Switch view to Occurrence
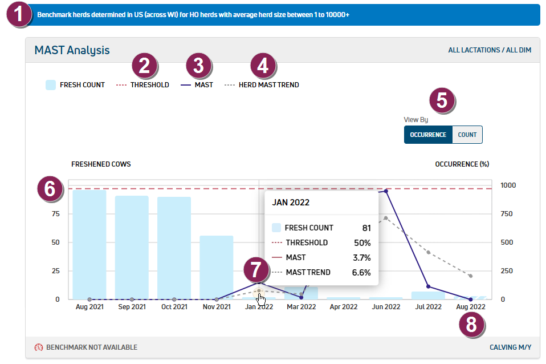This screenshot has width=546, height=364. (x=427, y=135)
